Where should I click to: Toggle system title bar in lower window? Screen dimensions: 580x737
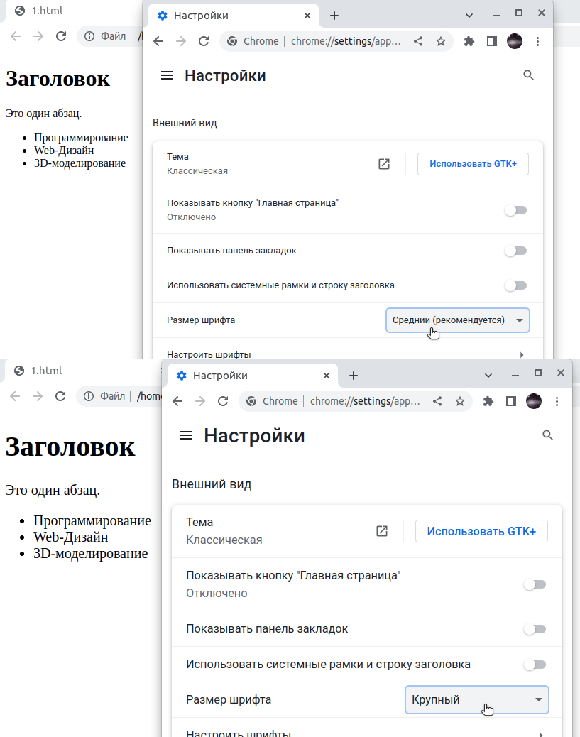coord(535,665)
